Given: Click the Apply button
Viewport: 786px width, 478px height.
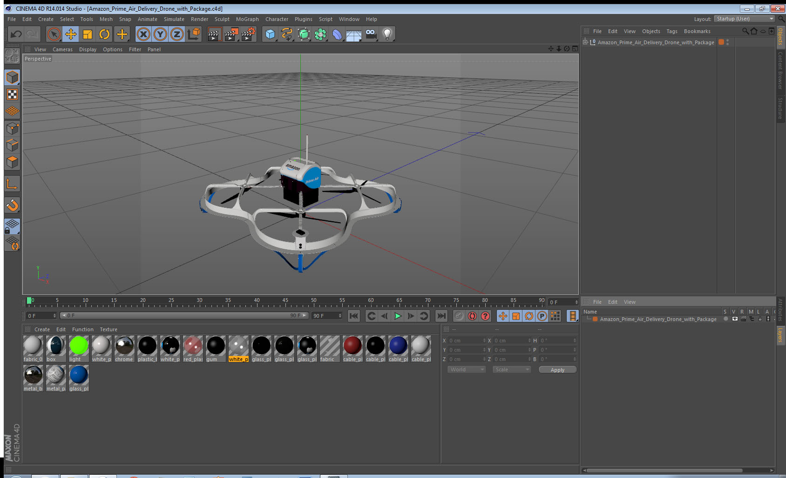Looking at the screenshot, I should [x=557, y=369].
